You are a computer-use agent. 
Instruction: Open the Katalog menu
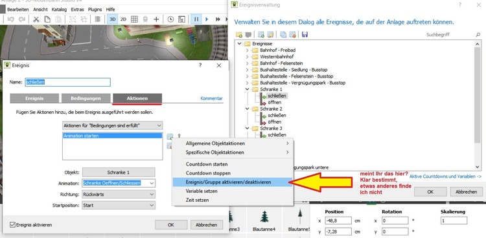[x=59, y=10]
